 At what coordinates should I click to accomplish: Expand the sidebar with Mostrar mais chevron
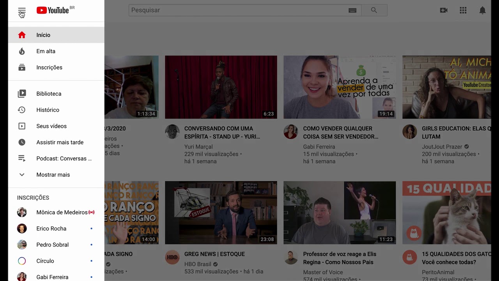22,175
